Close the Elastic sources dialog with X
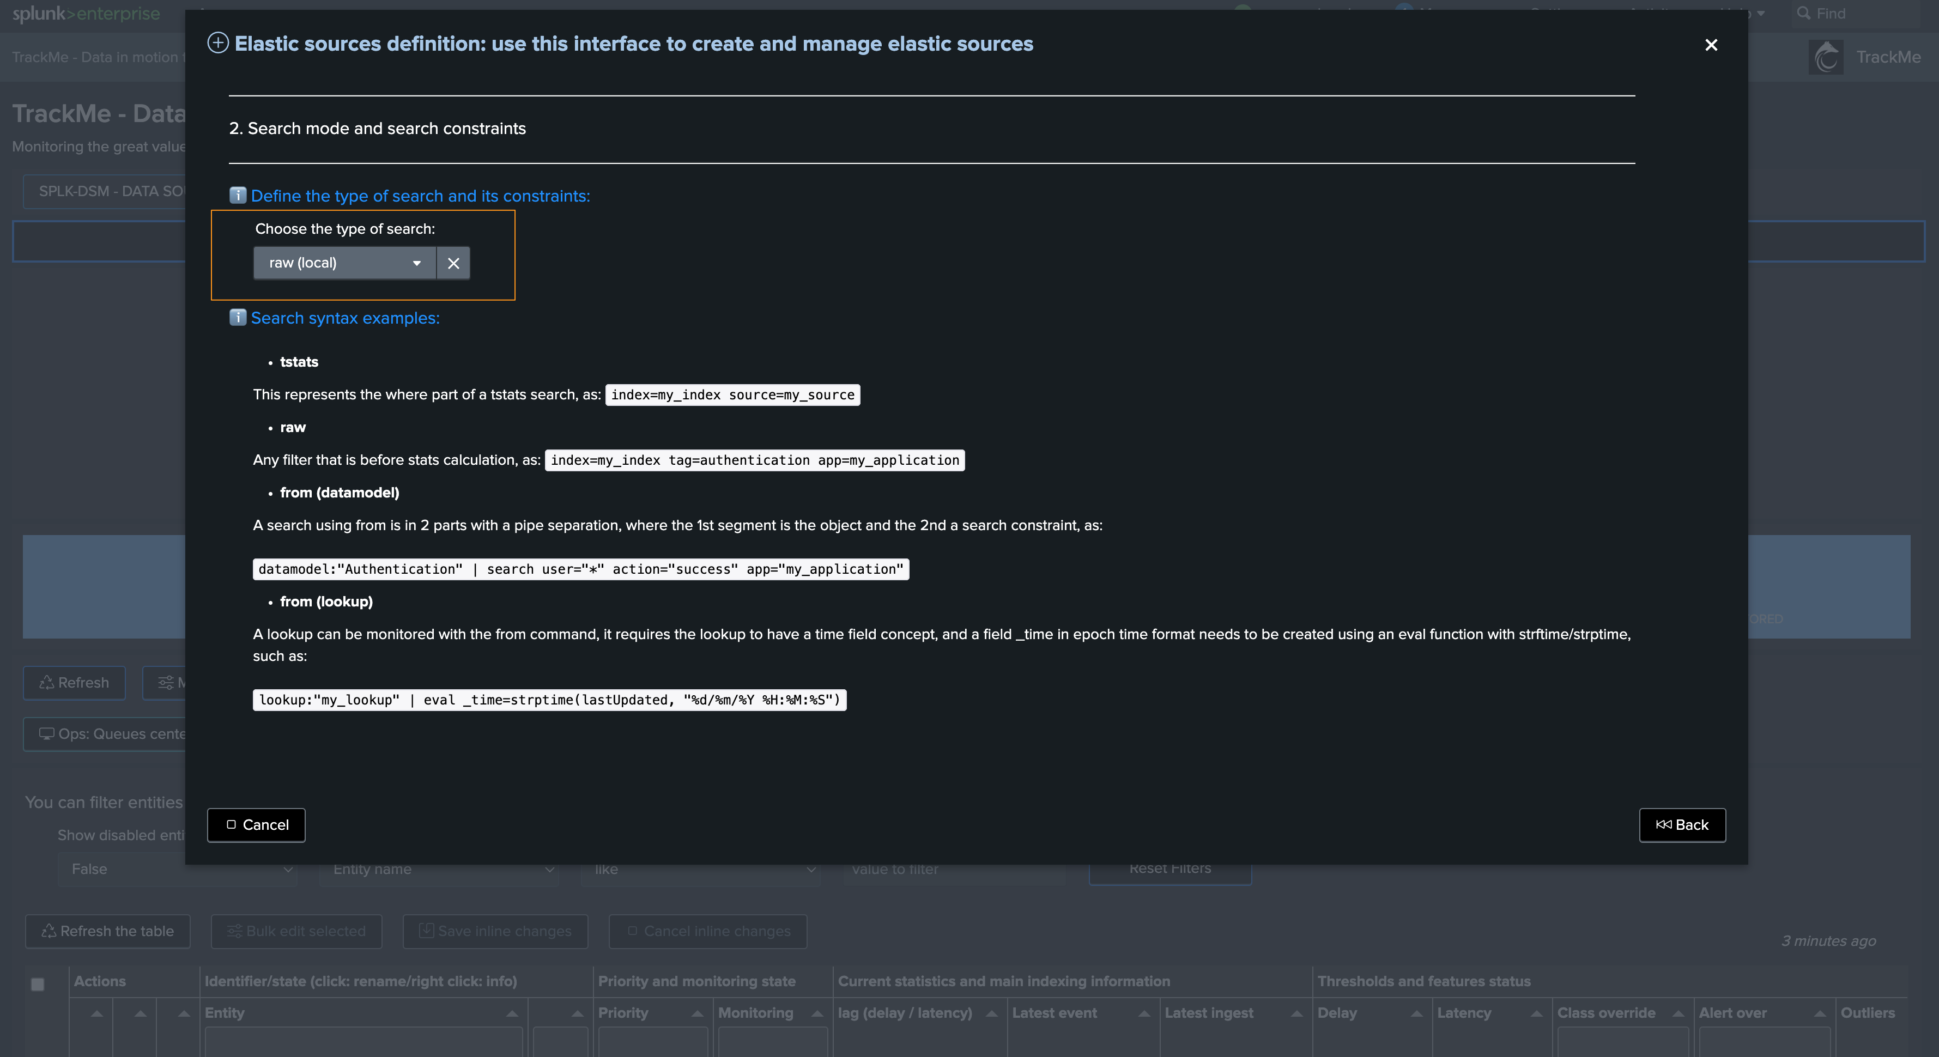 (x=1711, y=44)
